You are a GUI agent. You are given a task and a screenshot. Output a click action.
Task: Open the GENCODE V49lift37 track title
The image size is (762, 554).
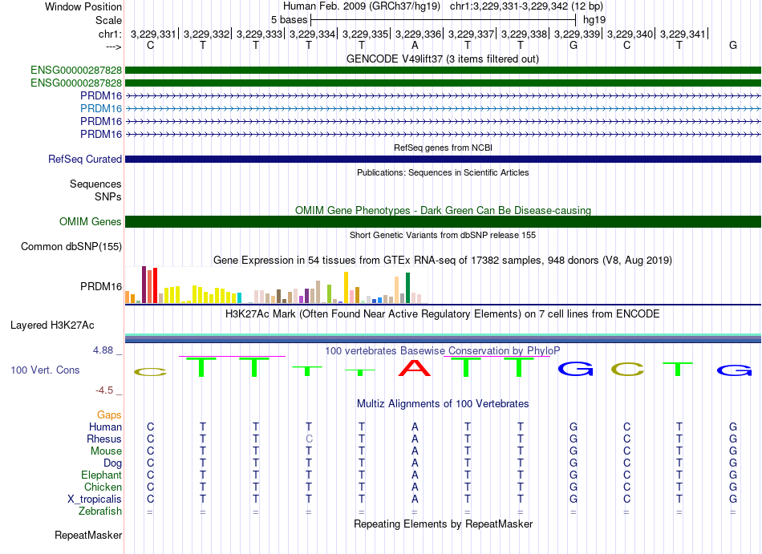click(x=442, y=59)
